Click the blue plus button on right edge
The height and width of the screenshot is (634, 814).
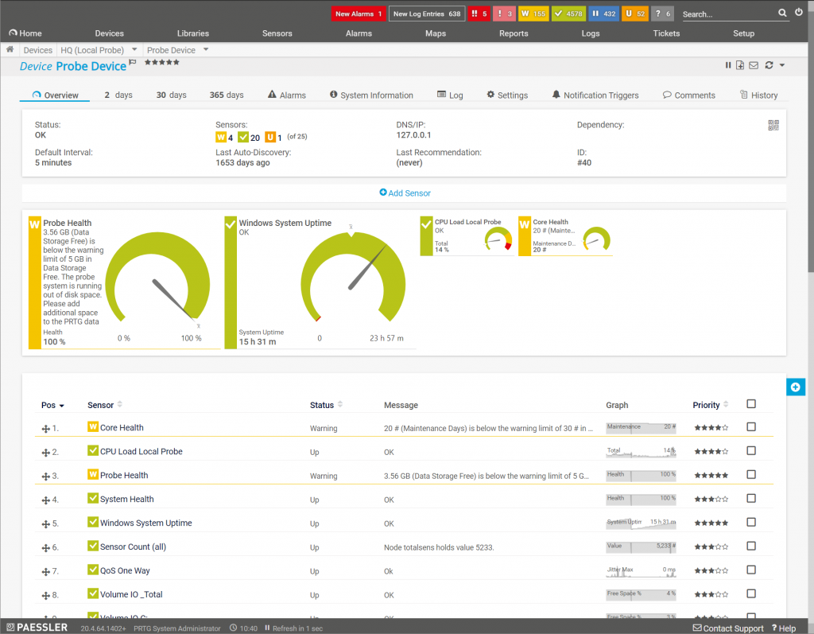[795, 387]
